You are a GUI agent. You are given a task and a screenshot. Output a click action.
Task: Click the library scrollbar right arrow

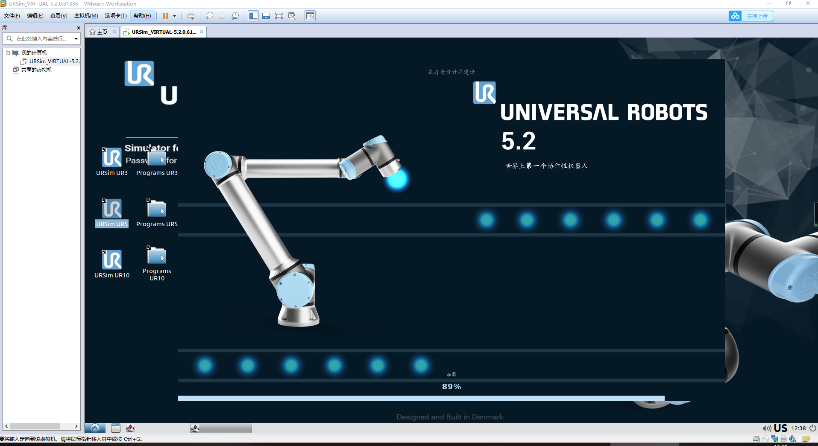[76, 426]
